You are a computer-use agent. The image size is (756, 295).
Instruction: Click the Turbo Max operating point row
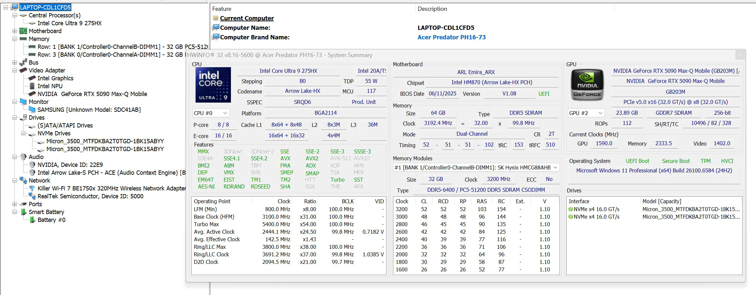coord(289,224)
